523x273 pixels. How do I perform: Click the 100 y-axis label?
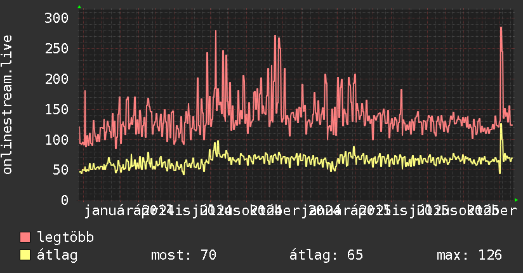(56, 140)
